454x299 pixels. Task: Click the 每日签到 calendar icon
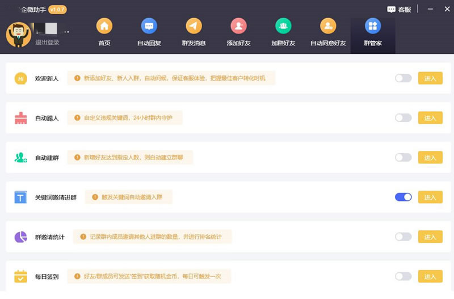coord(21,276)
